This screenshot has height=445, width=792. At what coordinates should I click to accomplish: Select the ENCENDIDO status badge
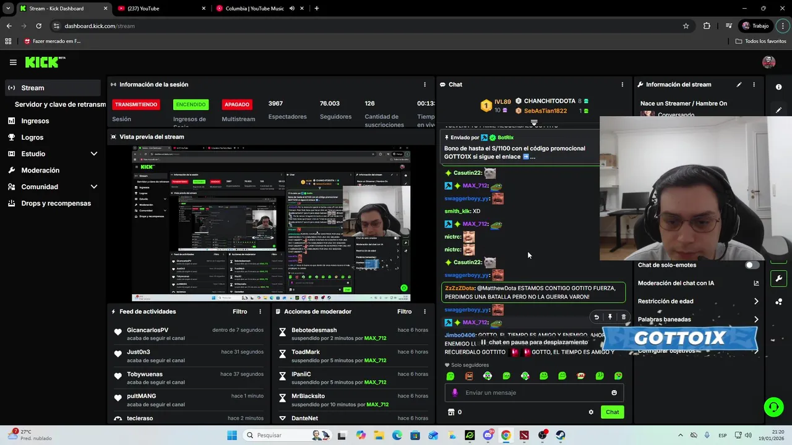190,104
